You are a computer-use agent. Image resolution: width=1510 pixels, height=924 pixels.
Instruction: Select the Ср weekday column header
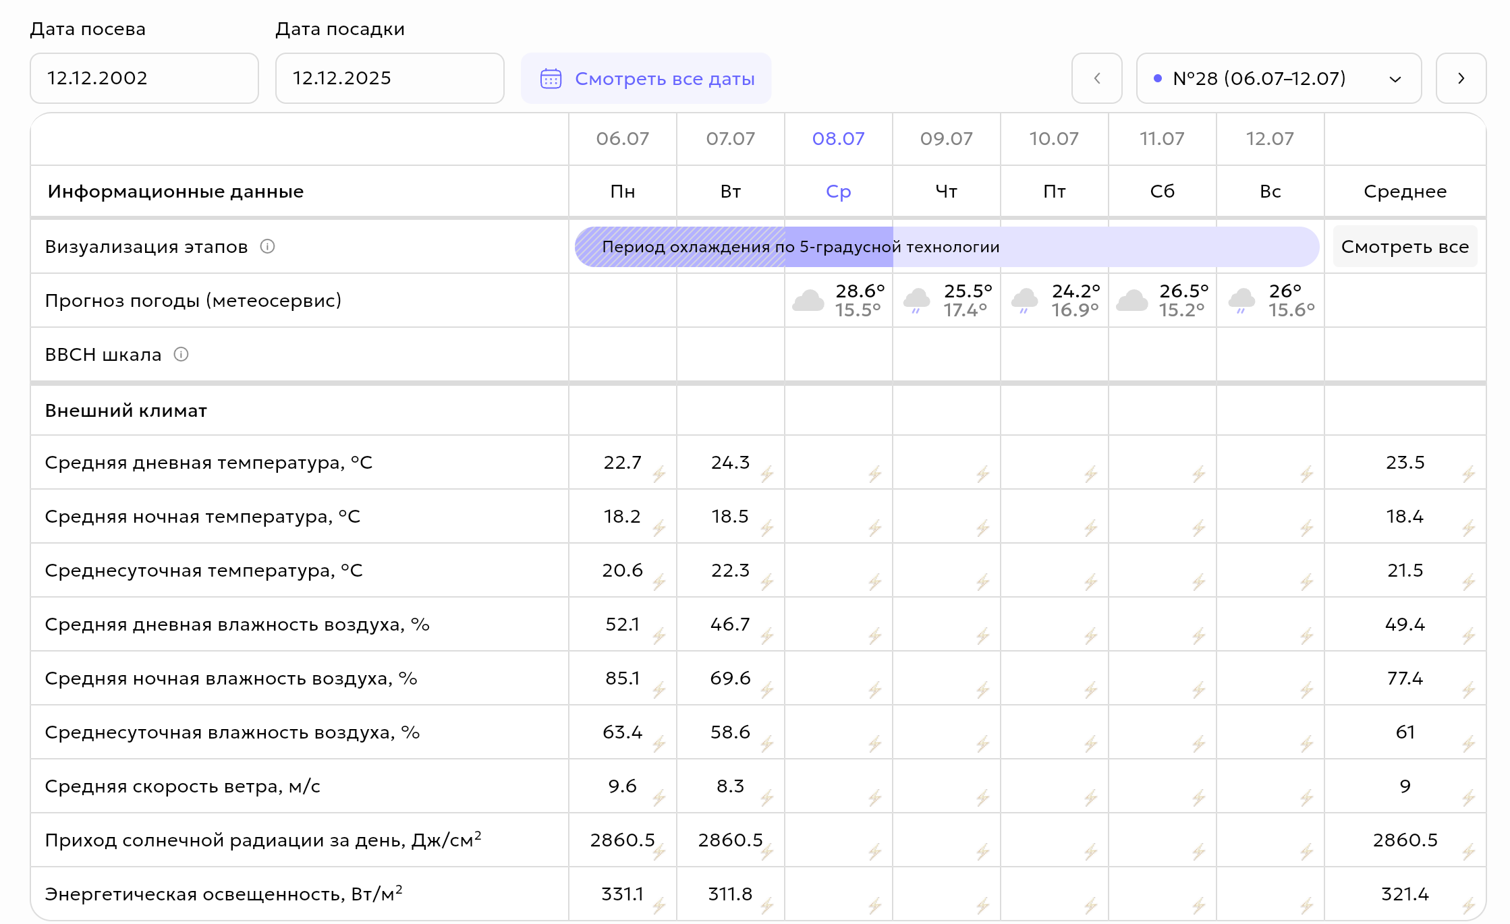pyautogui.click(x=839, y=192)
